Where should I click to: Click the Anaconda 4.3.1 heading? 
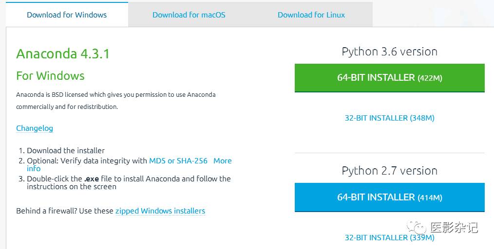[63, 53]
